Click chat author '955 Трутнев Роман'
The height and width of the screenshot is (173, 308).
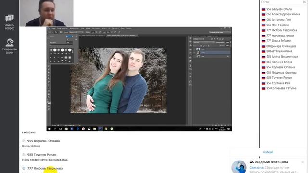[x=42, y=155]
